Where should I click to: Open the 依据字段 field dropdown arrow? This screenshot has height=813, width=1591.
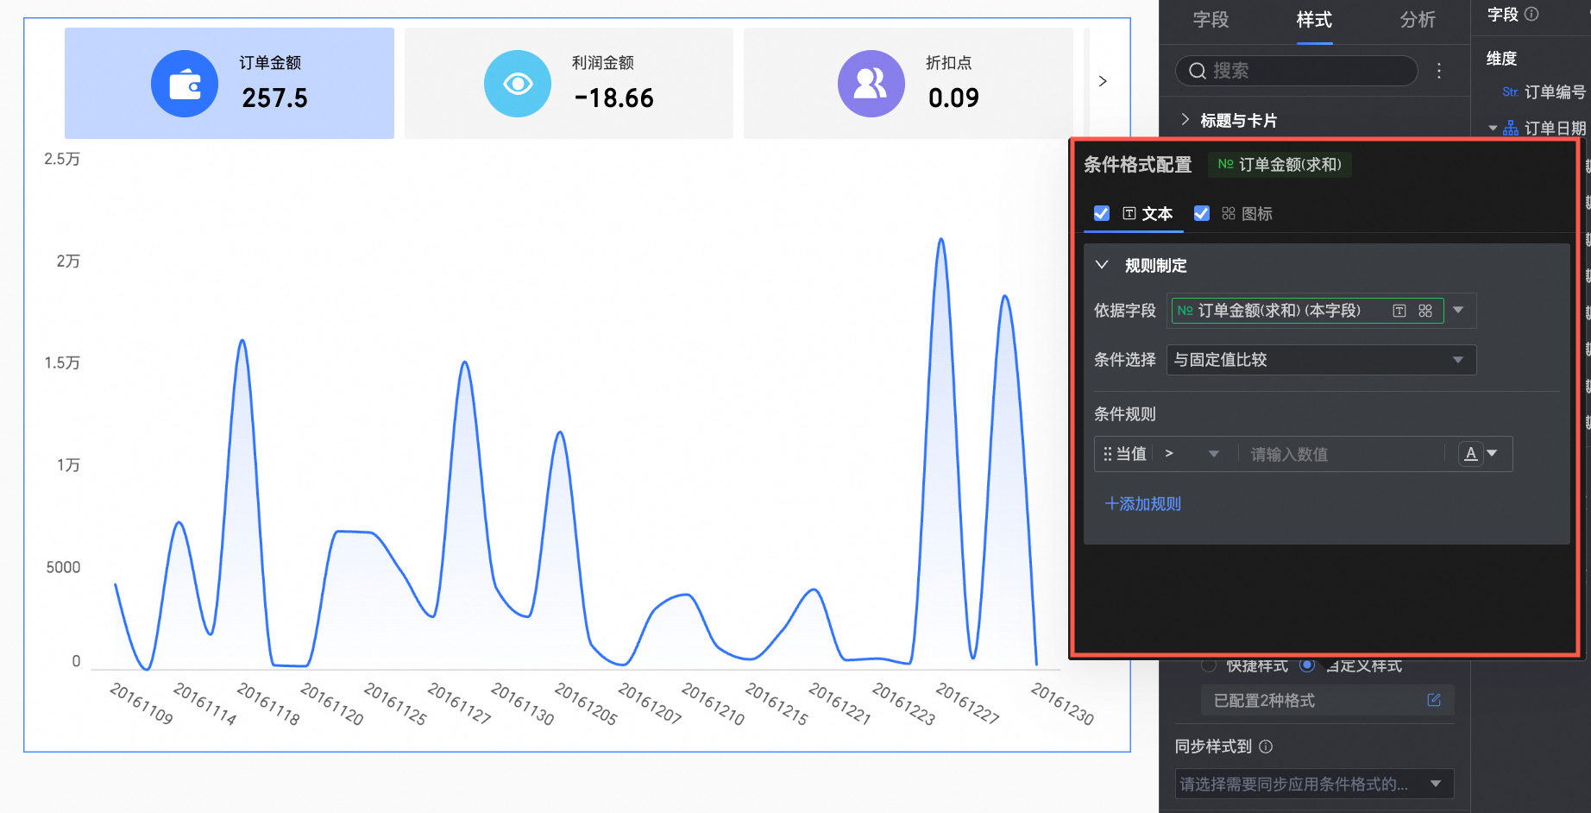pyautogui.click(x=1458, y=311)
